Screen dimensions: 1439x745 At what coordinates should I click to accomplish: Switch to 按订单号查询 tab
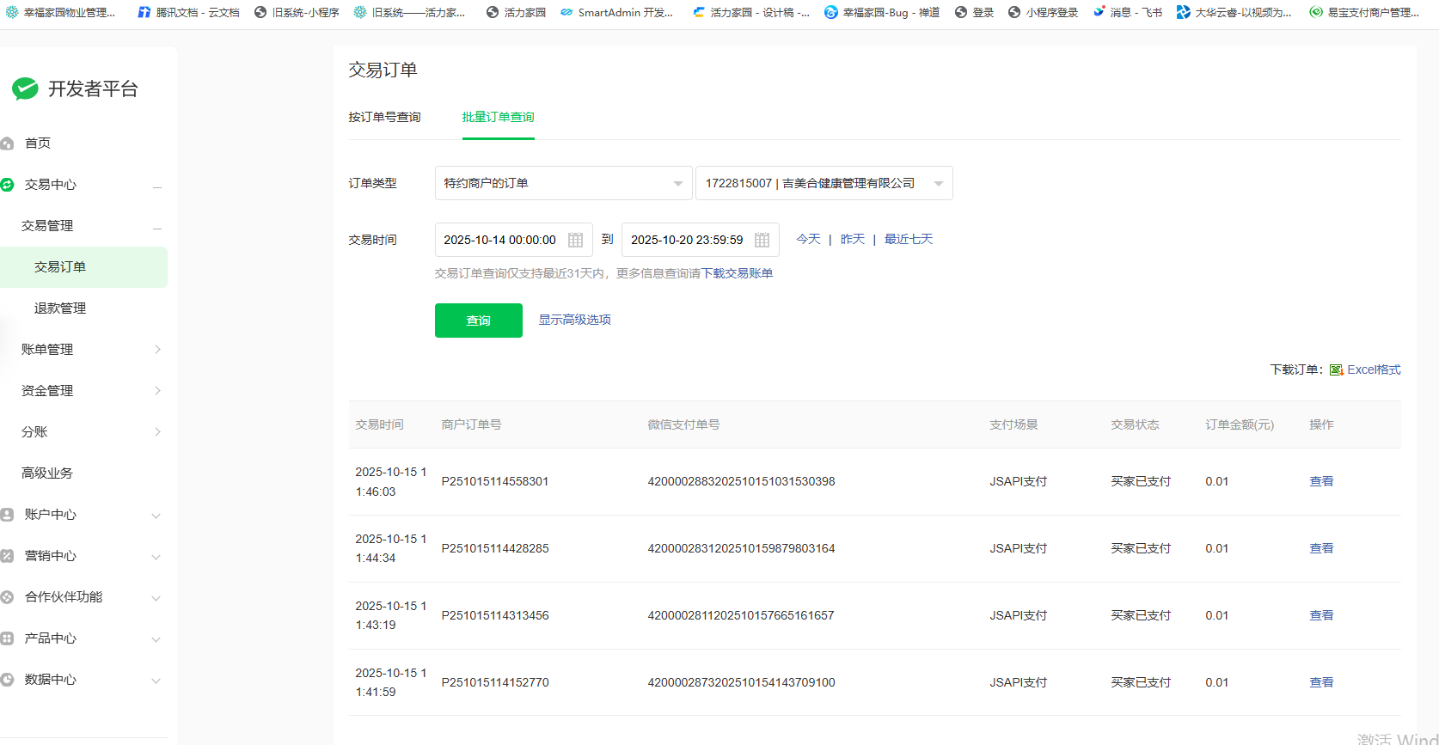384,117
